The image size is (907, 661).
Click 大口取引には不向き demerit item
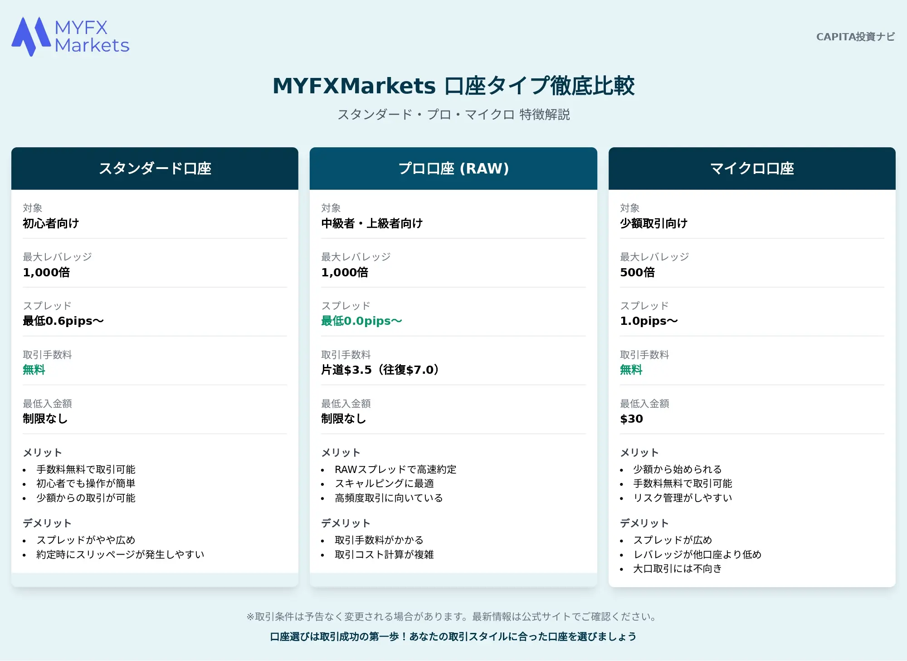(678, 569)
